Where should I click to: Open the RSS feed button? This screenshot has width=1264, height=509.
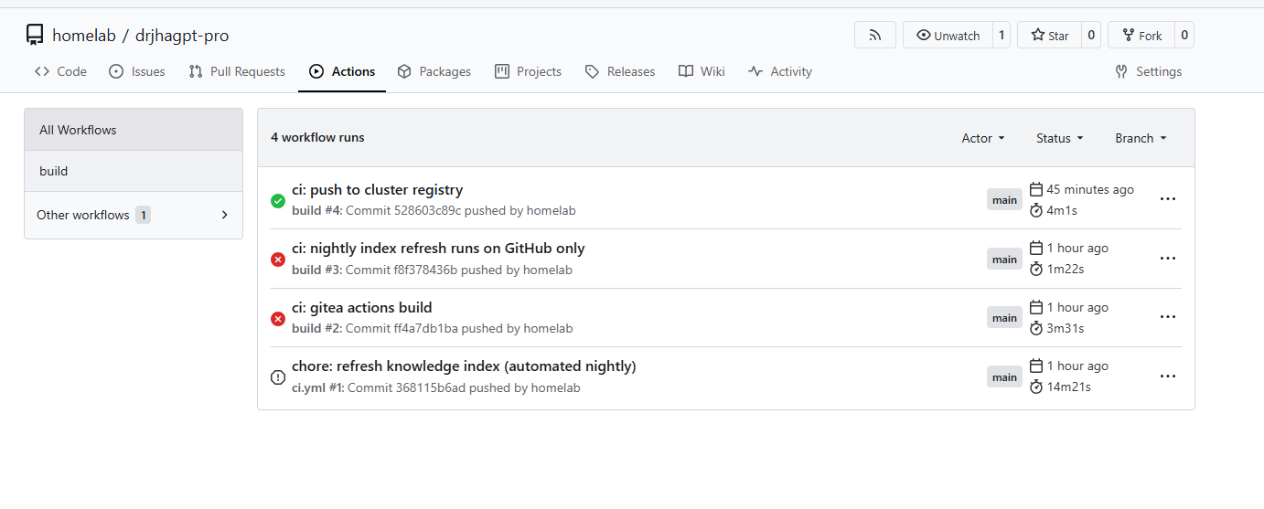click(x=875, y=36)
